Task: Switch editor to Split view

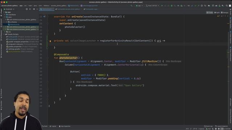Action: click(217, 13)
